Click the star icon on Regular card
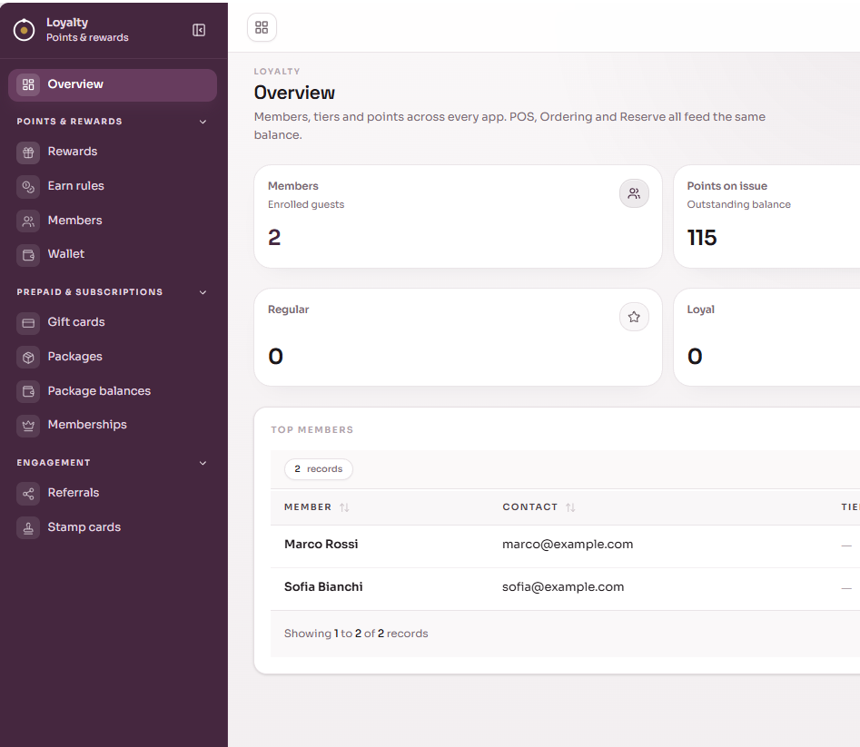The image size is (860, 747). 634,317
